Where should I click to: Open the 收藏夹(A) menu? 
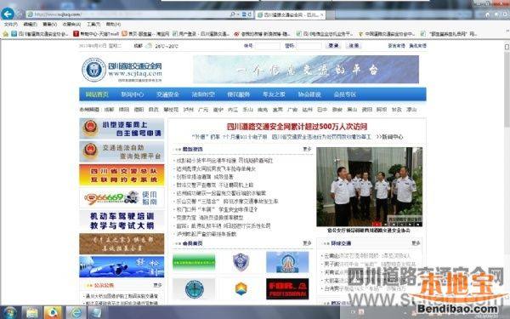tap(71, 25)
